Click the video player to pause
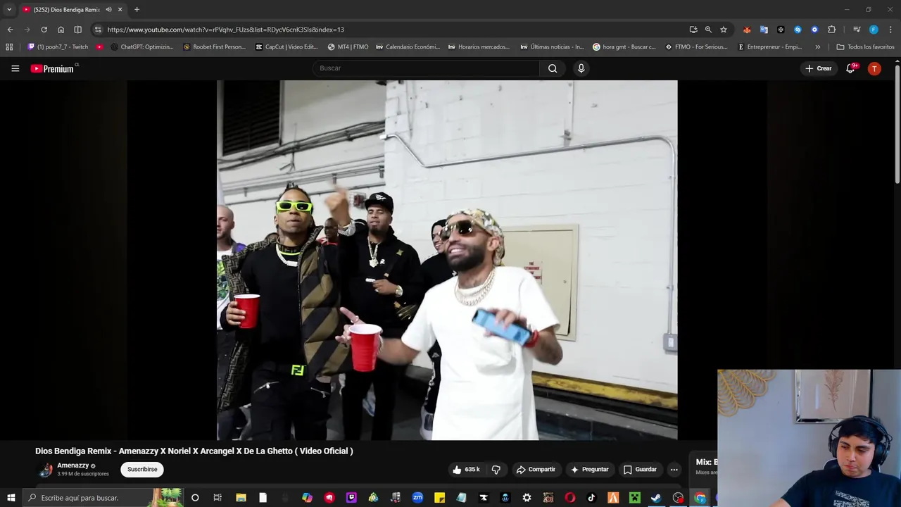901x507 pixels. [447, 260]
